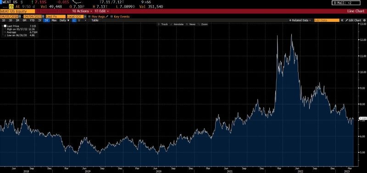Click the Last Px data field

[x=56, y=16]
